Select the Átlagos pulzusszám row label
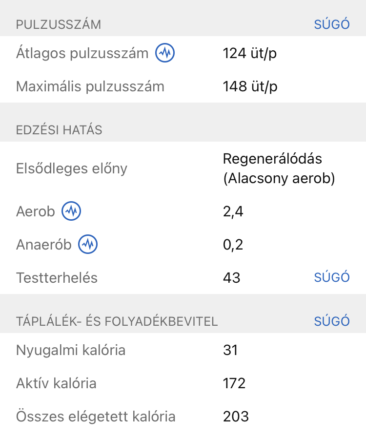The image size is (366, 440). 82,53
